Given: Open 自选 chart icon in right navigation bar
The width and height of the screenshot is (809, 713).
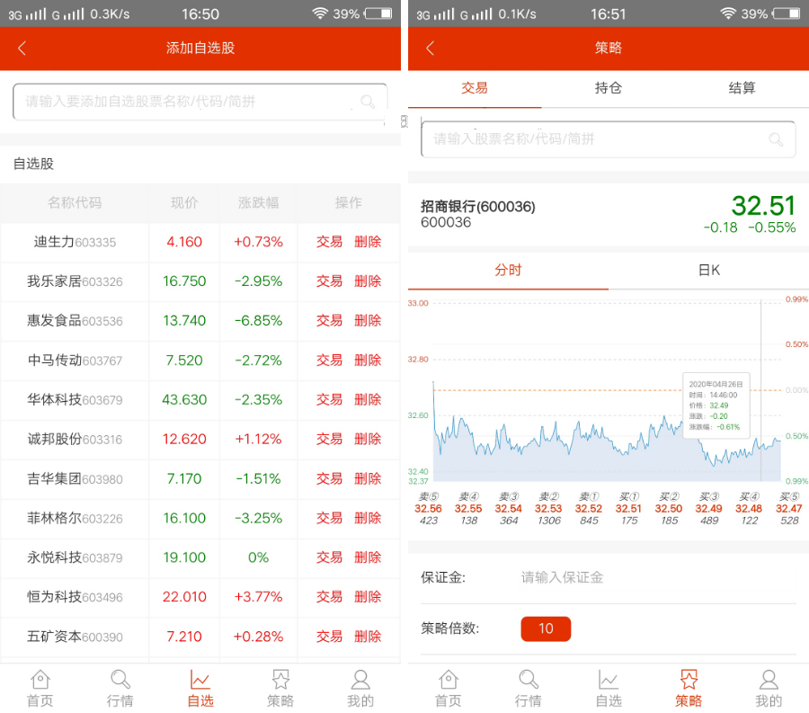Looking at the screenshot, I should [x=609, y=688].
